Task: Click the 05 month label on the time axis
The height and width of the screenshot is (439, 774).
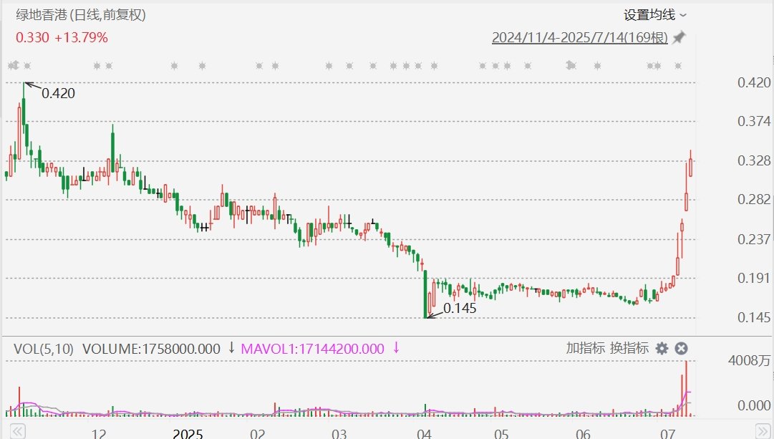Action: pyautogui.click(x=501, y=434)
